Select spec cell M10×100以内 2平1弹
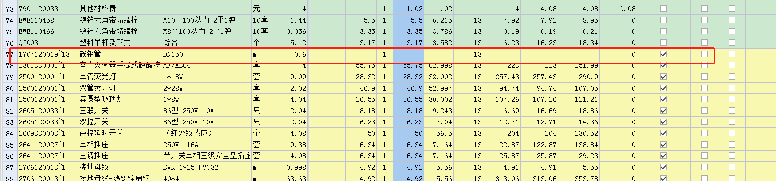This screenshot has height=181, width=776. 207,20
